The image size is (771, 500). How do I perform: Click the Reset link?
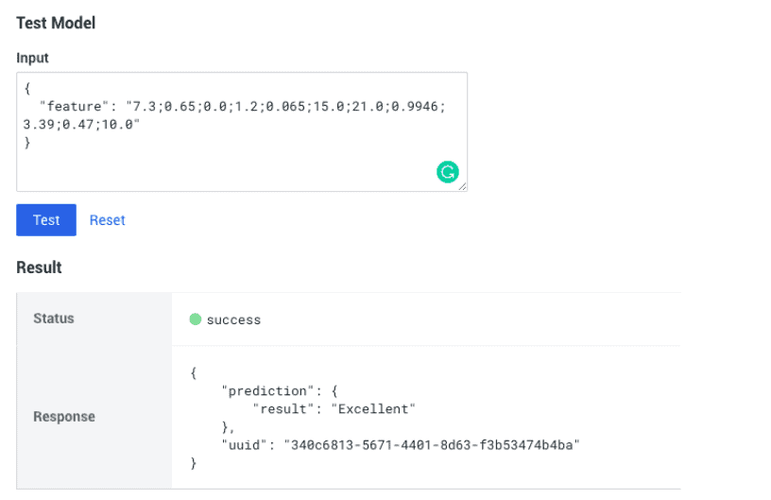click(107, 220)
